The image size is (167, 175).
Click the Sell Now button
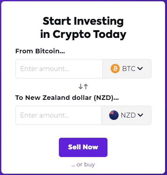click(83, 147)
